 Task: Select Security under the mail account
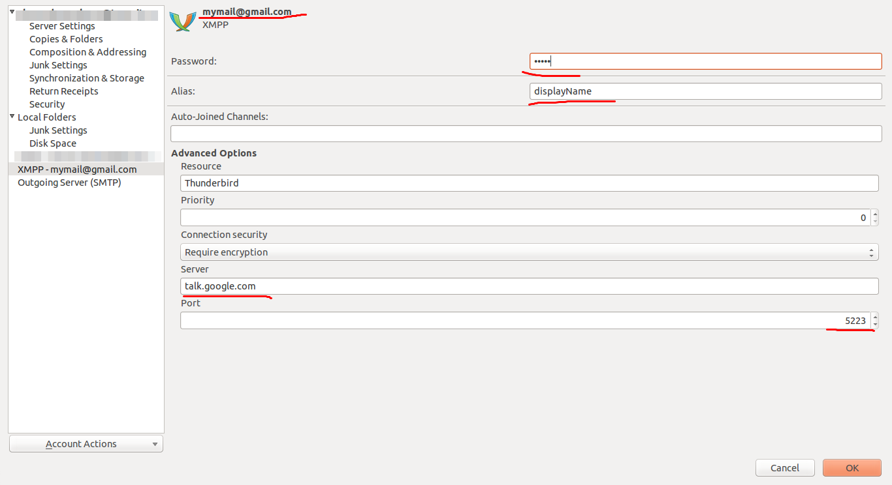[47, 104]
